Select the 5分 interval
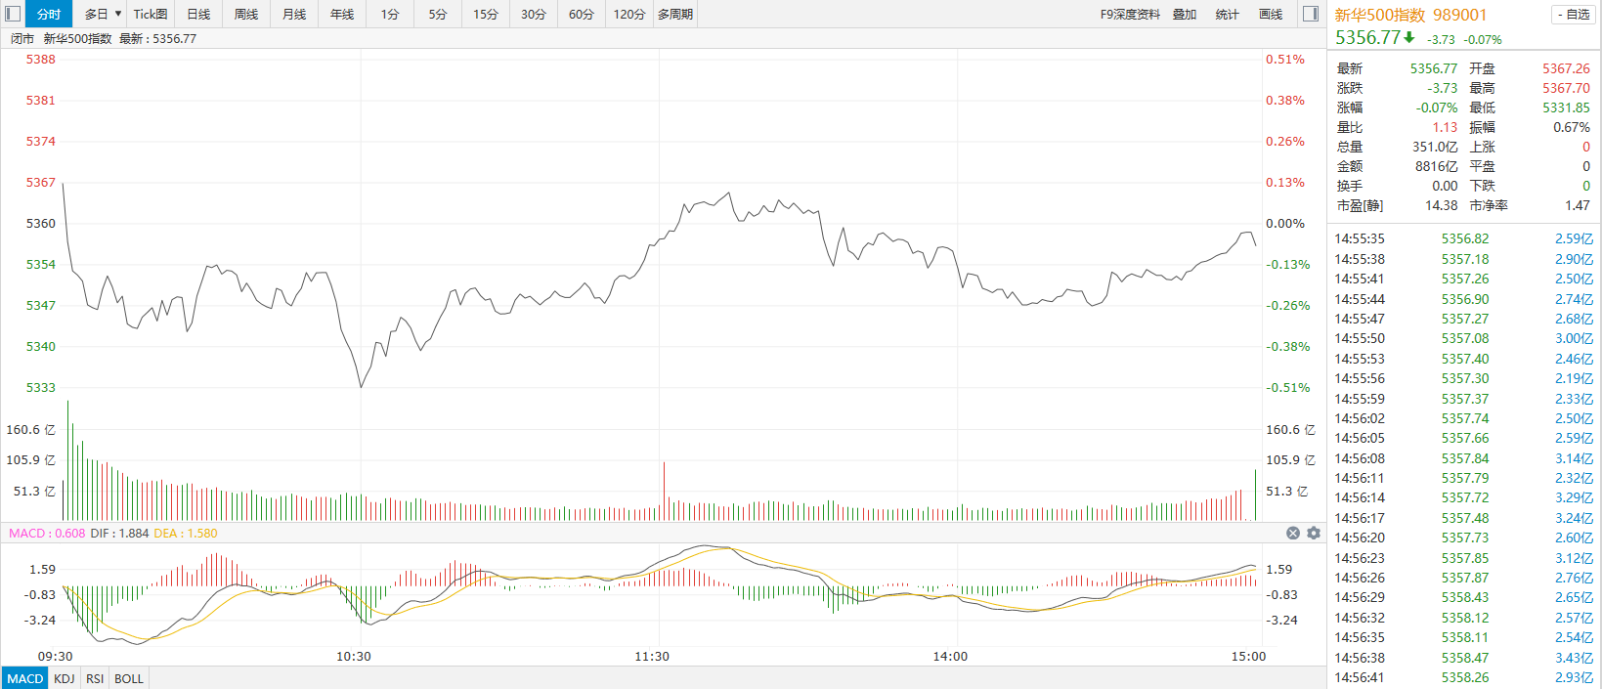The image size is (1602, 689). tap(438, 14)
